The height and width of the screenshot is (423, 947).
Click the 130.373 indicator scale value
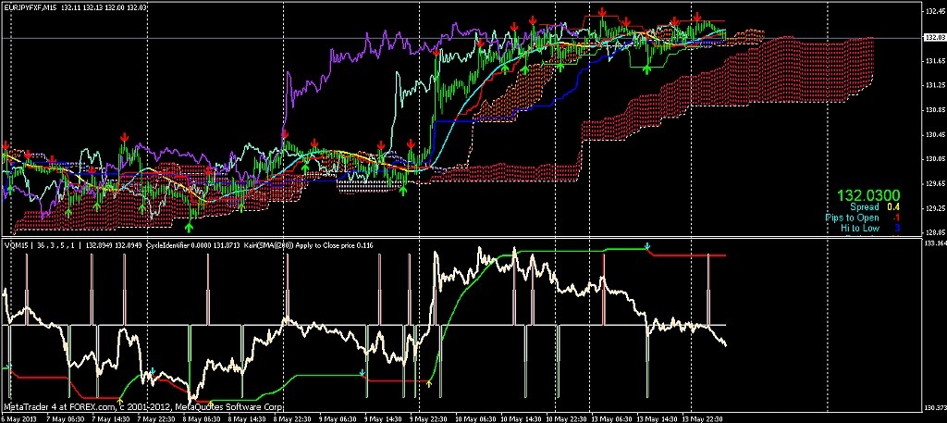(935, 407)
